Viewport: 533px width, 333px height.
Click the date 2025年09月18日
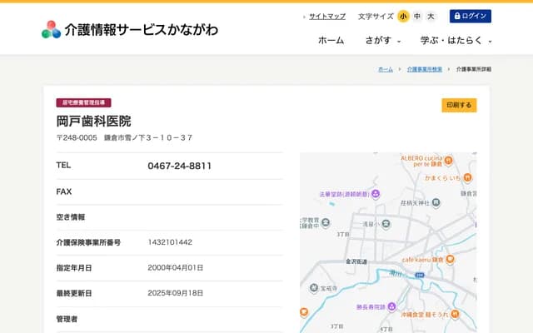coord(176,293)
